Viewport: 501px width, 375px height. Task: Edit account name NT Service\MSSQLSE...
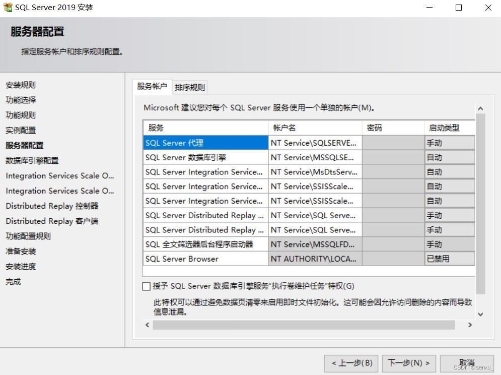(315, 157)
